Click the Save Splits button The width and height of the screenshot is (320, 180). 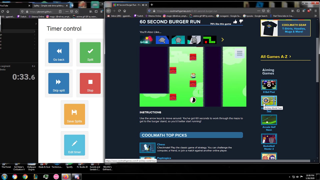[74, 114]
